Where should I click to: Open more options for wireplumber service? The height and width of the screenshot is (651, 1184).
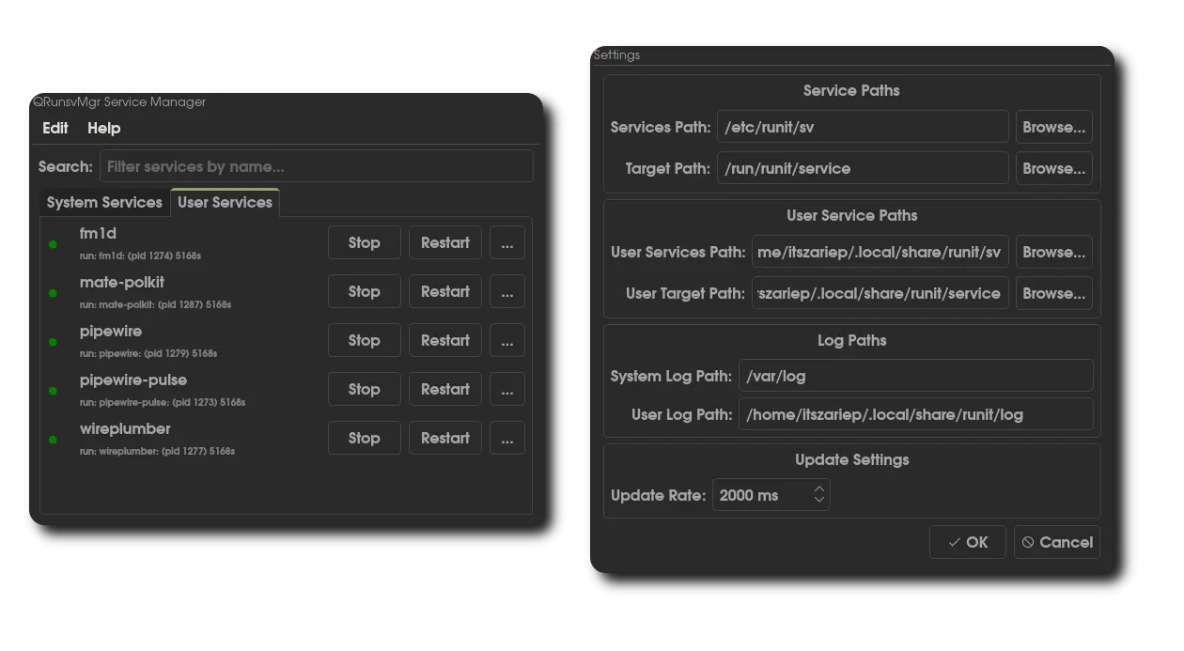[x=506, y=439]
